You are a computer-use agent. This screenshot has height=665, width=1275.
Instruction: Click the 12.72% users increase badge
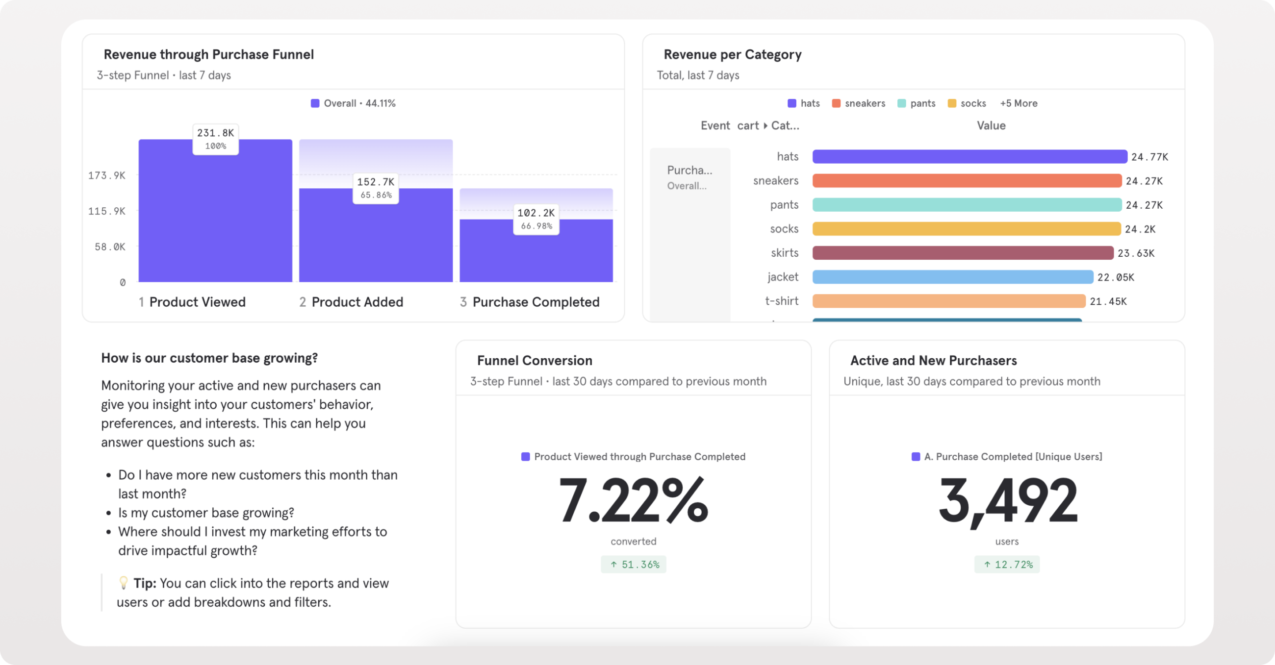pos(1007,564)
